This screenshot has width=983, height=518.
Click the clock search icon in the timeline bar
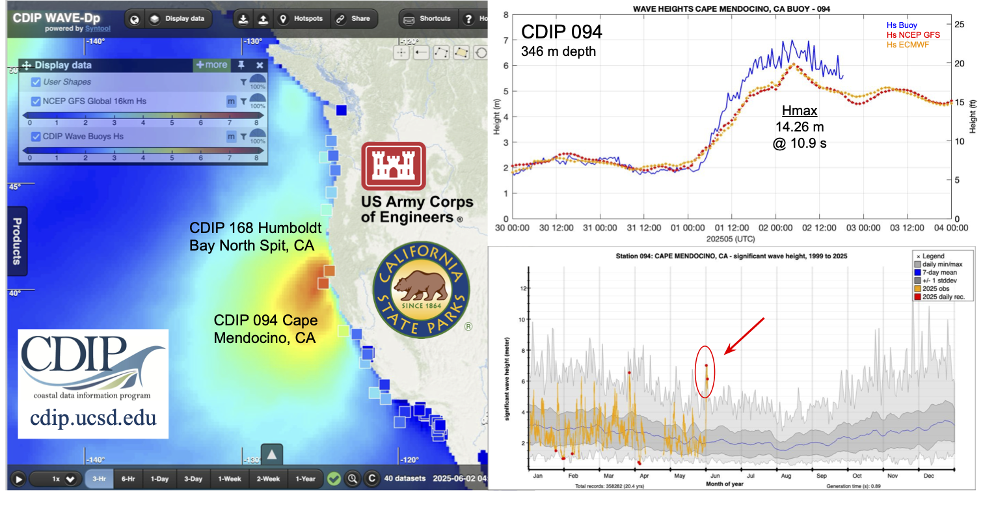tap(353, 479)
